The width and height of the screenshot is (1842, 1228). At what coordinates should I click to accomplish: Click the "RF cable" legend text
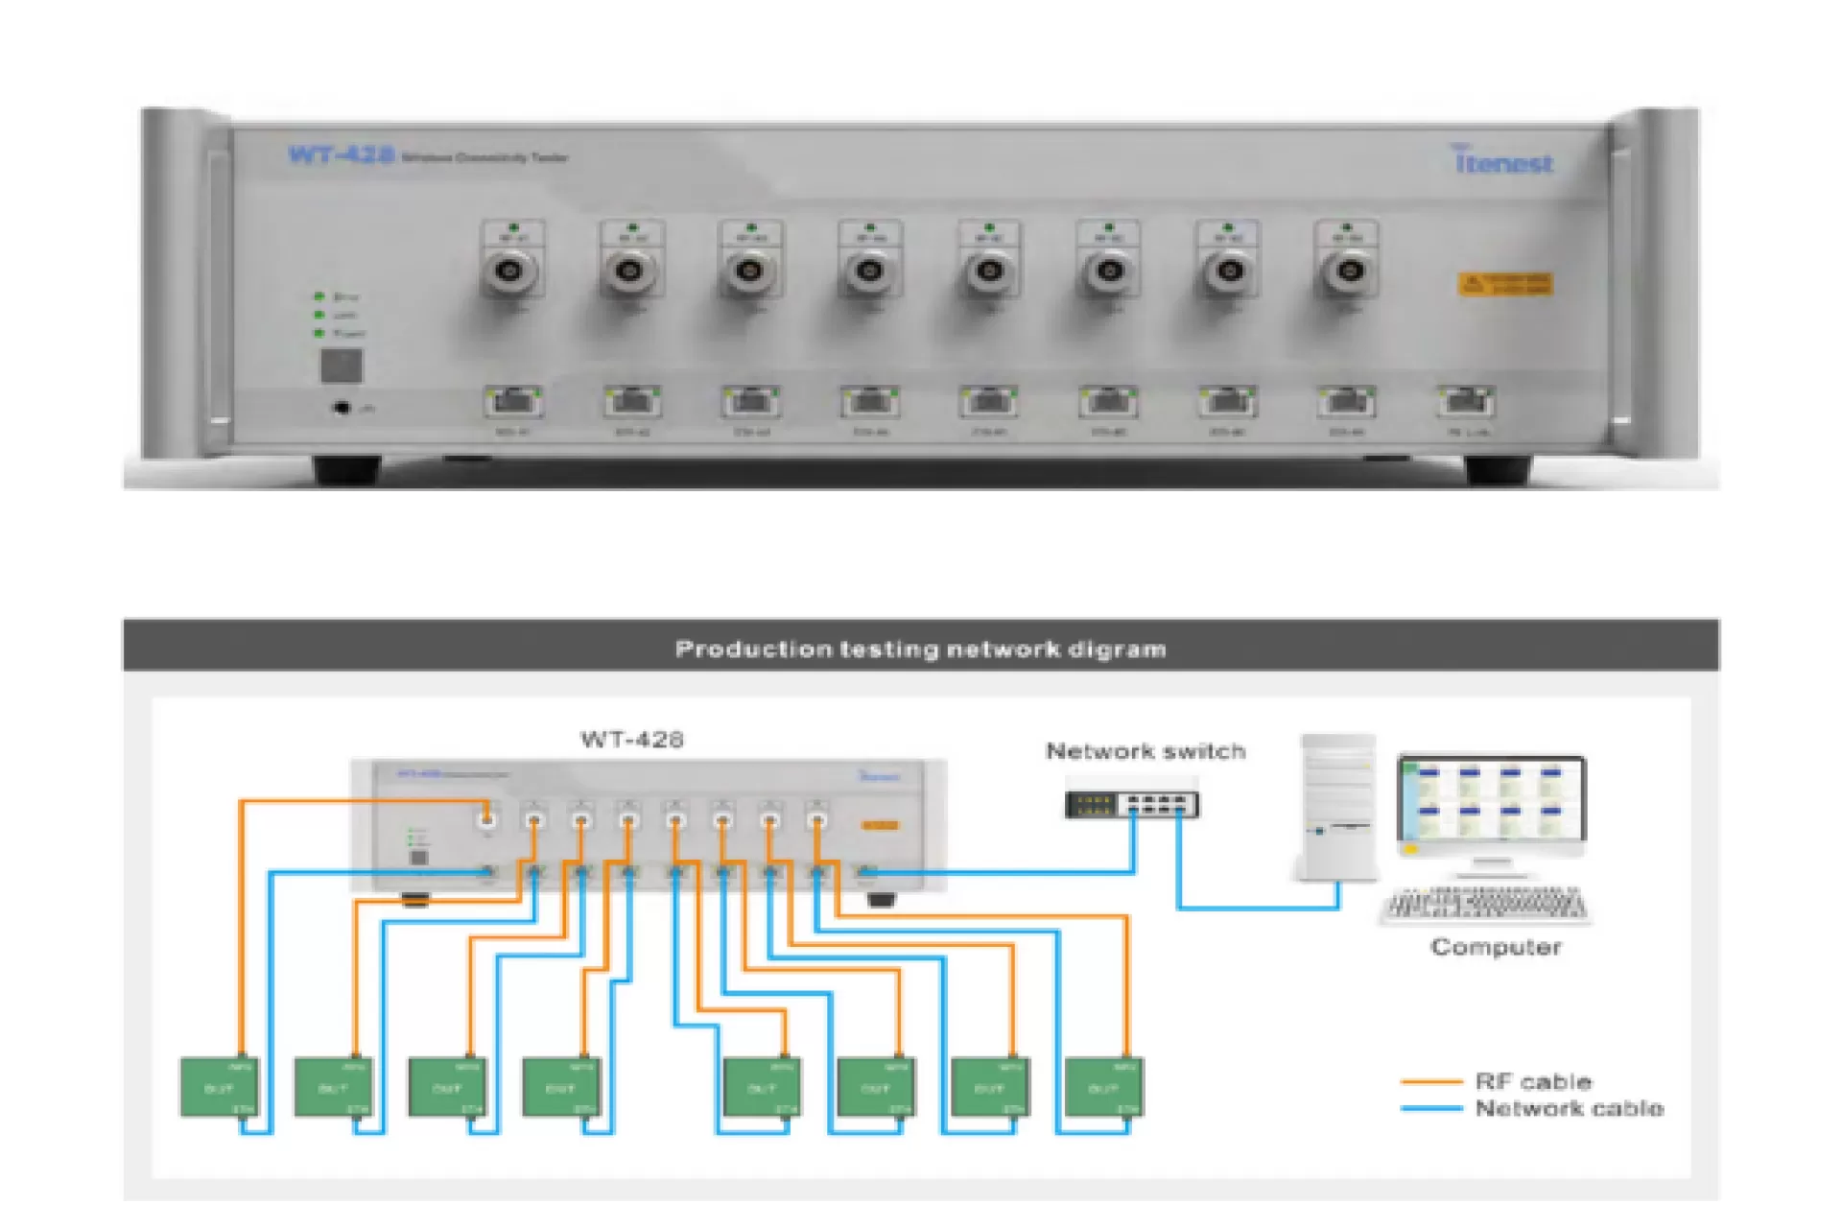click(x=1533, y=1082)
